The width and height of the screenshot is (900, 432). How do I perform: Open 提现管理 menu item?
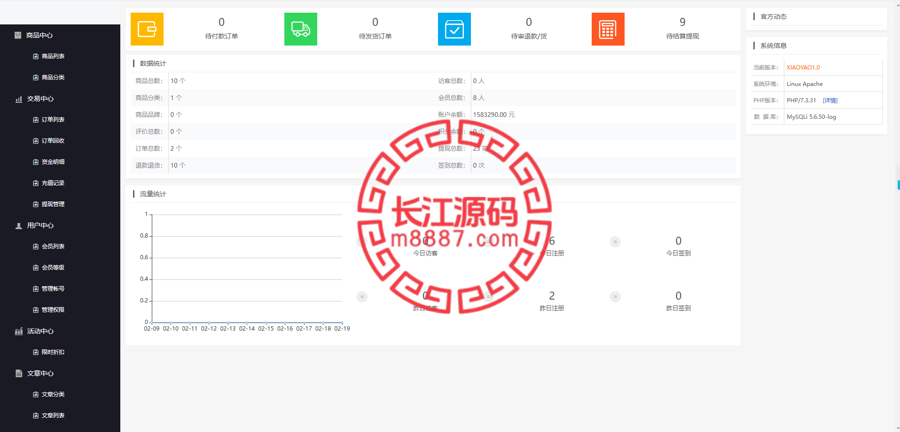pyautogui.click(x=53, y=204)
